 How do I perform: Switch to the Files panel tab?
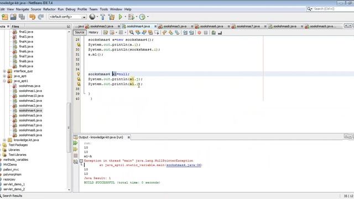pyautogui.click(x=15, y=27)
